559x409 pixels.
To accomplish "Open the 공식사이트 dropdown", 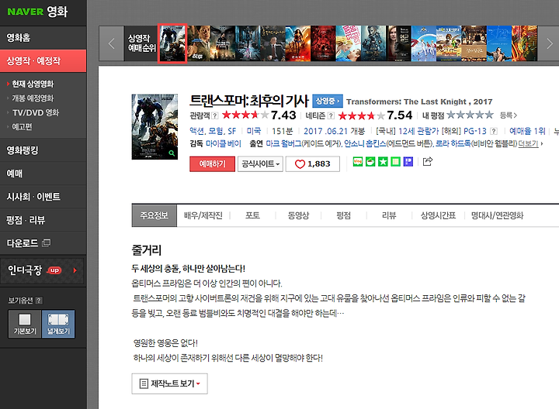I will 260,164.
